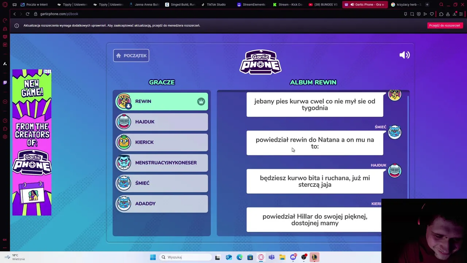The image size is (467, 263).
Task: Click the heart bookmark icon in address bar
Action: click(432, 14)
